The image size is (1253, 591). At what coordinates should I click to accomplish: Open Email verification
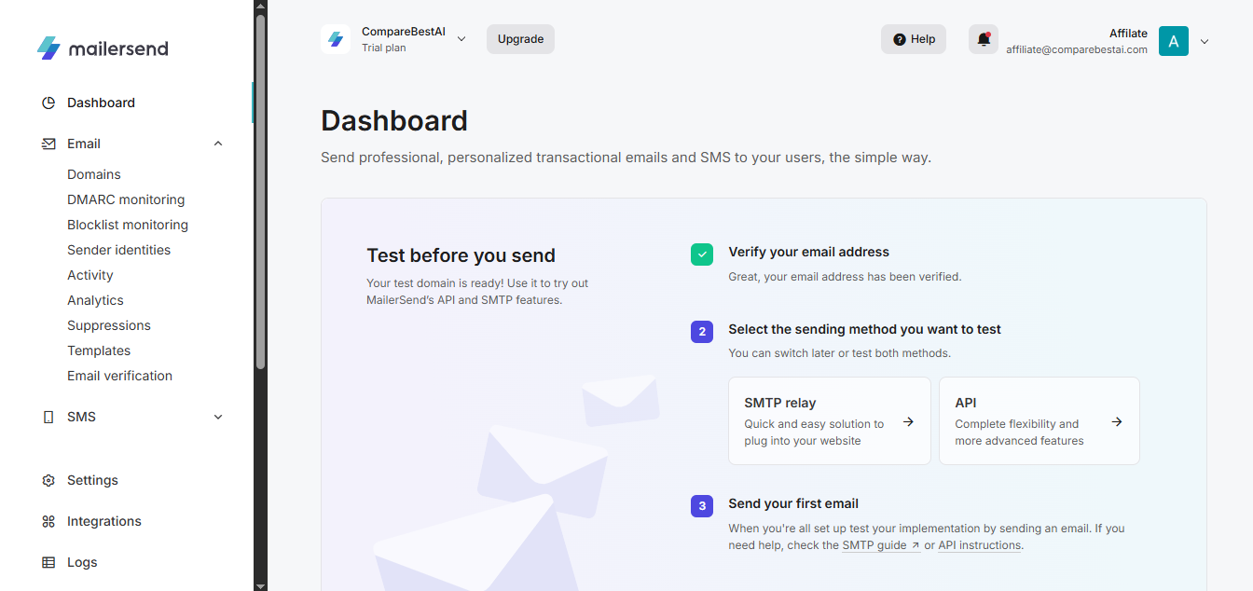point(119,376)
